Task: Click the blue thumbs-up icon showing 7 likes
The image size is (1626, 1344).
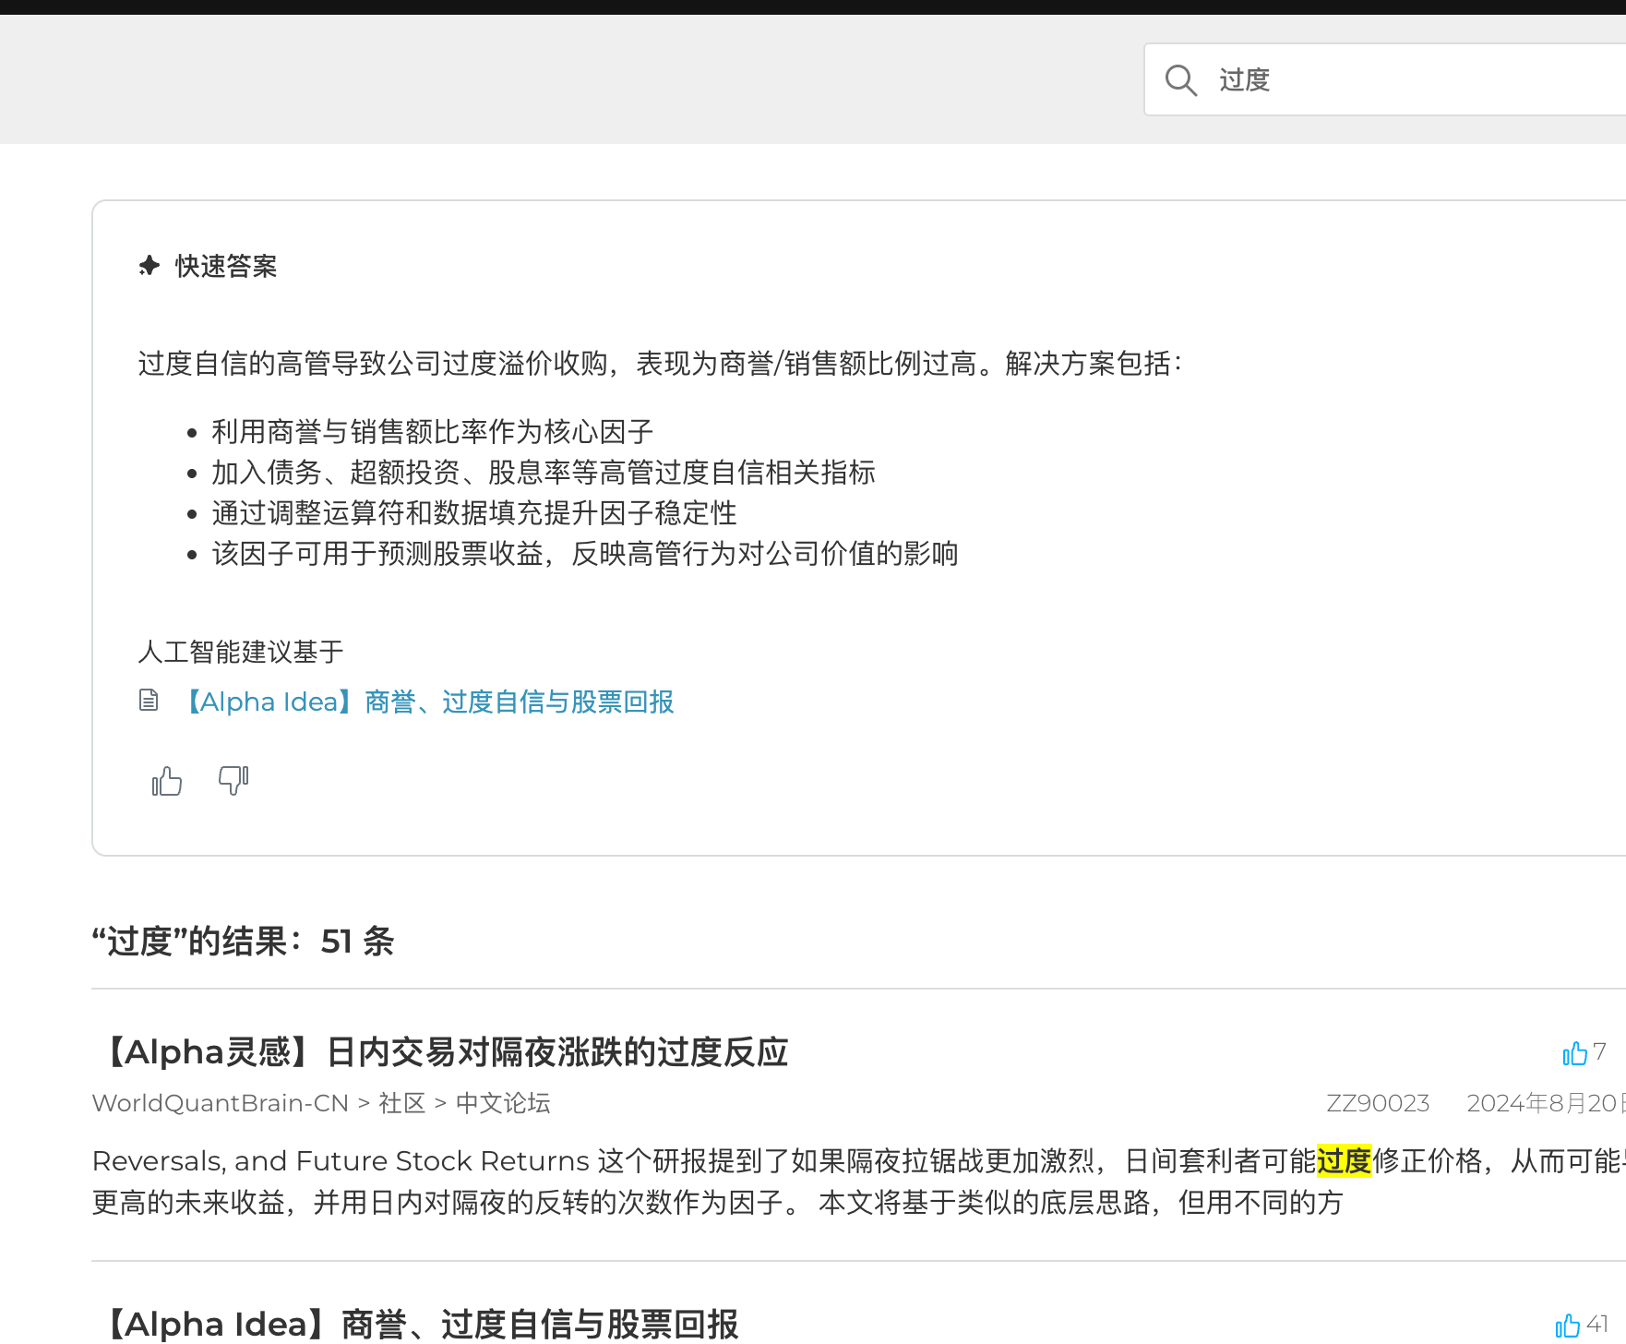Action: click(x=1577, y=1052)
